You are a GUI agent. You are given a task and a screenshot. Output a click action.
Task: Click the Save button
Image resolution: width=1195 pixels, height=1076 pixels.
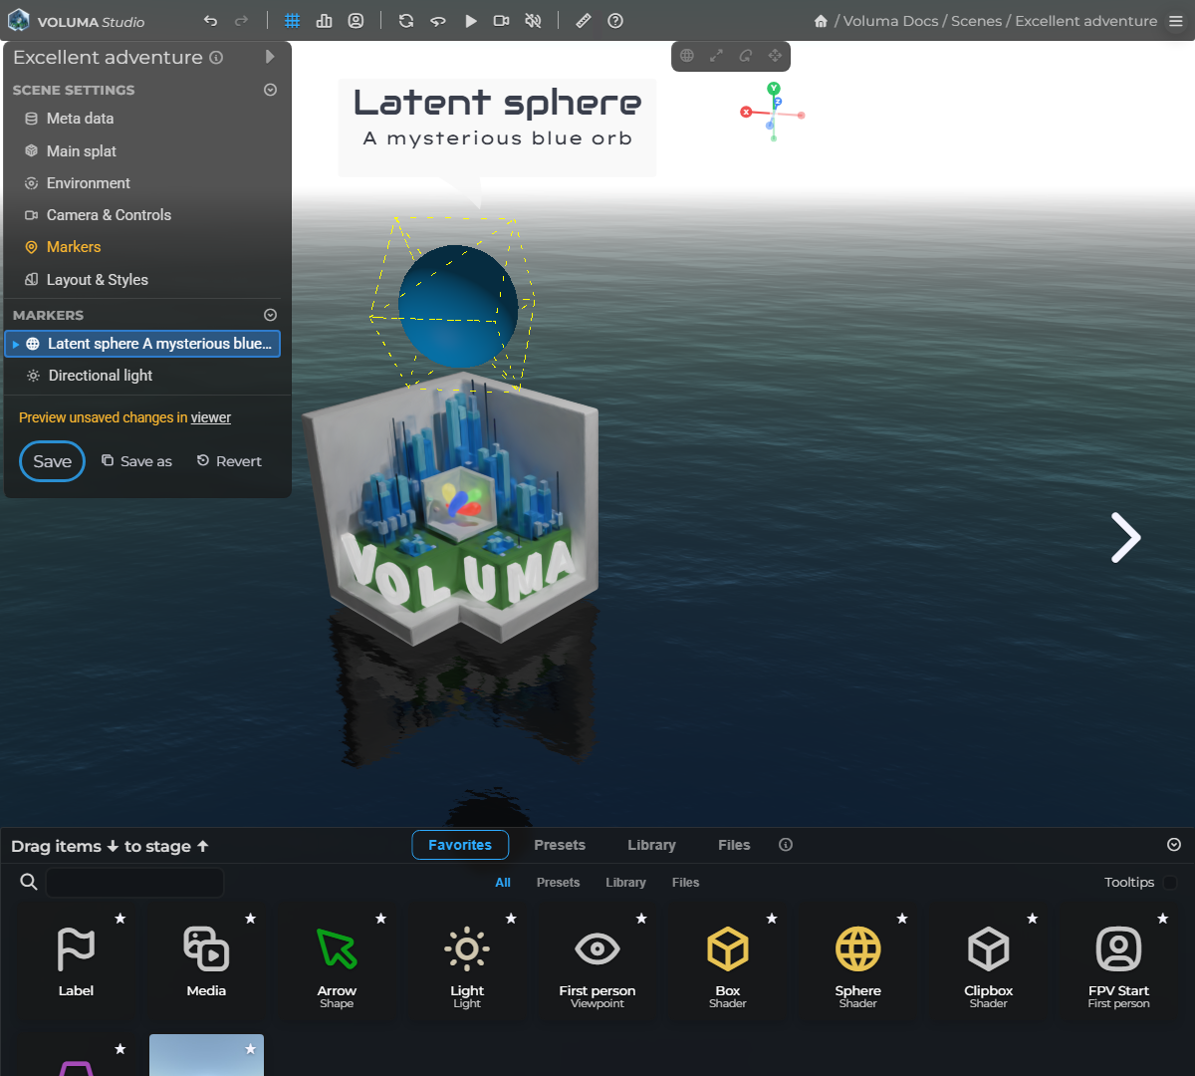pos(53,461)
